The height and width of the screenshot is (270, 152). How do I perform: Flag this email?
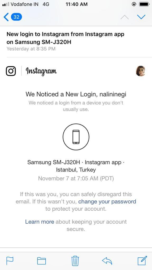point(10,261)
